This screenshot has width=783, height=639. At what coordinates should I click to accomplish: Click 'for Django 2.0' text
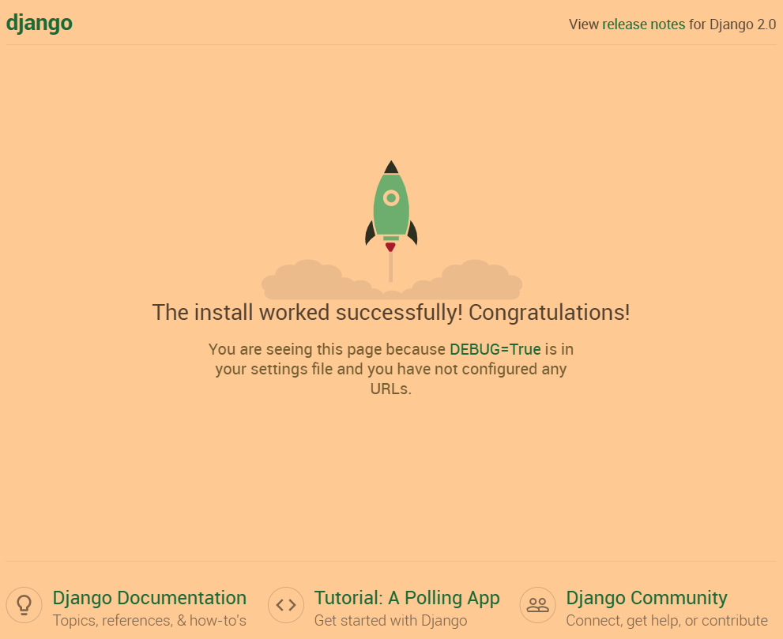coord(732,24)
